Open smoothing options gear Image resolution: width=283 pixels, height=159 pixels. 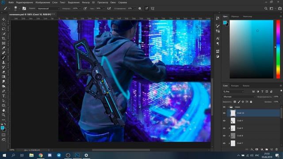pos(140,8)
